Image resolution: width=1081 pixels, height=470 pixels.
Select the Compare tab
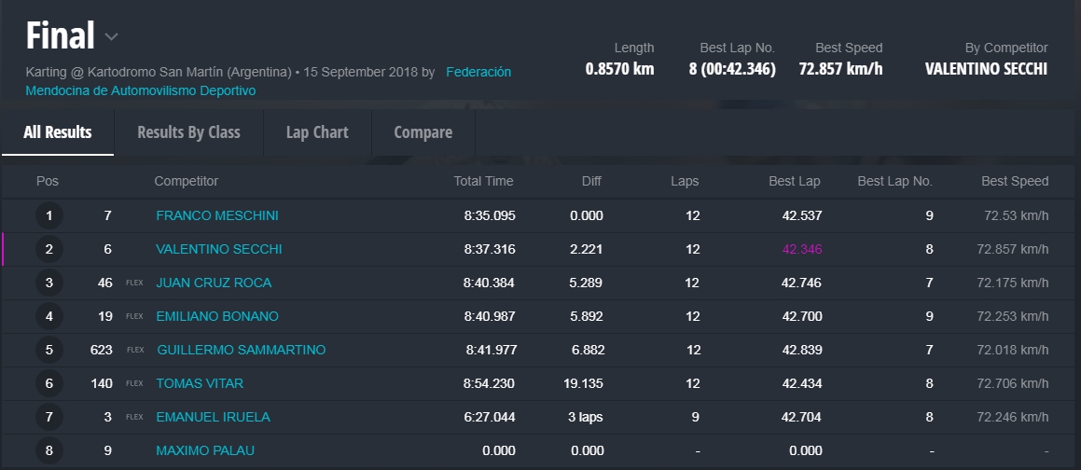pos(423,132)
